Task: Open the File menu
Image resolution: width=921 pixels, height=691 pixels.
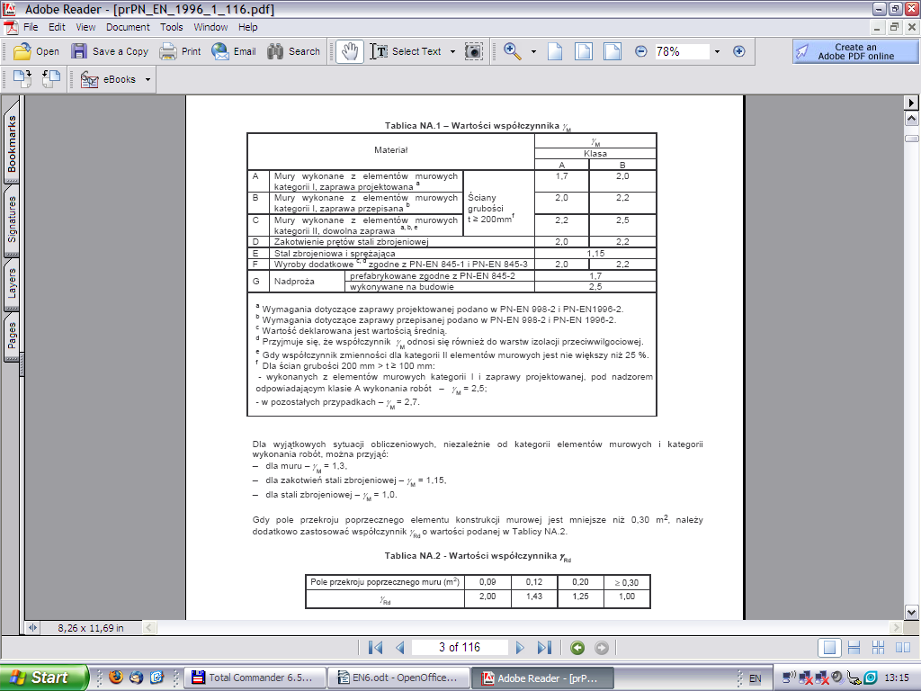Action: [31, 27]
